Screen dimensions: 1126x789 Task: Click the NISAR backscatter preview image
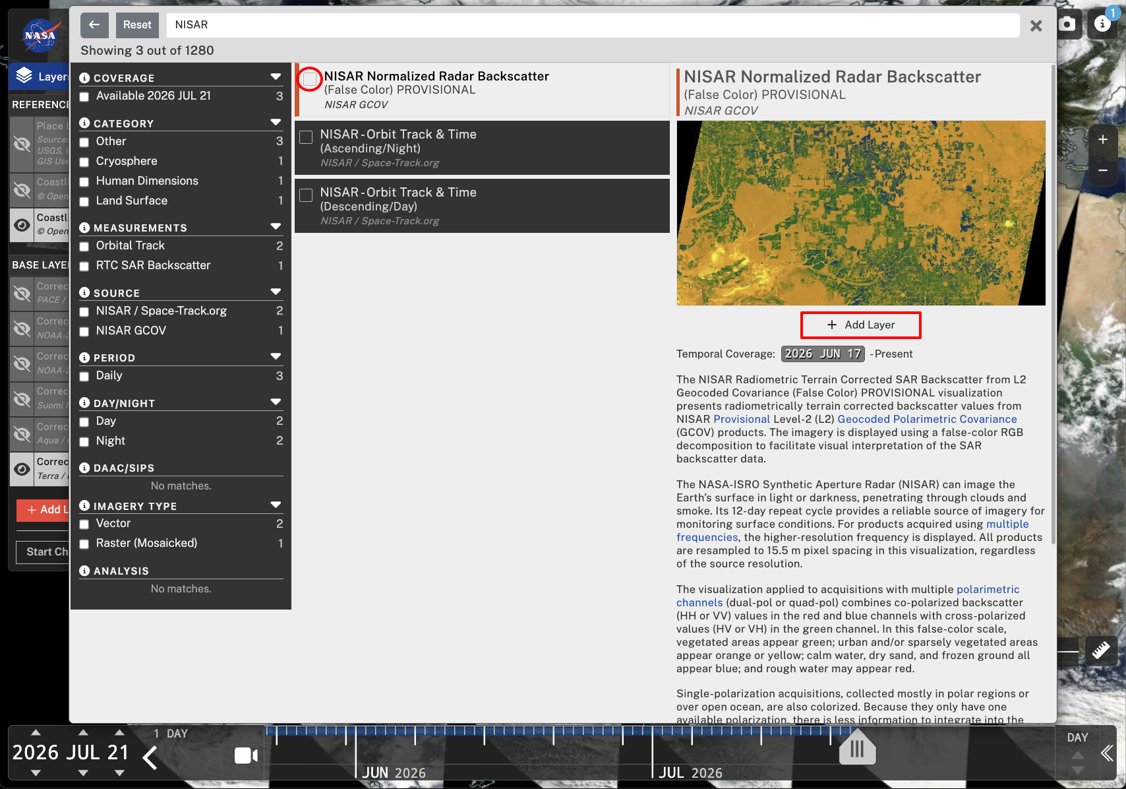point(861,213)
